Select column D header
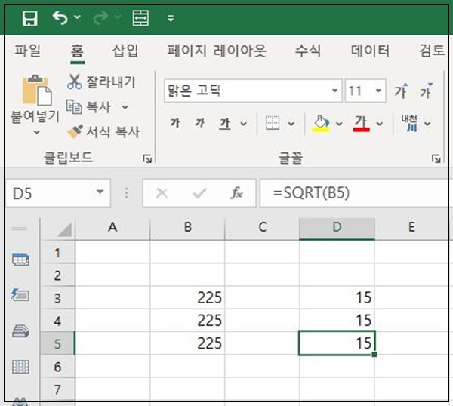453x406 pixels. [x=337, y=227]
